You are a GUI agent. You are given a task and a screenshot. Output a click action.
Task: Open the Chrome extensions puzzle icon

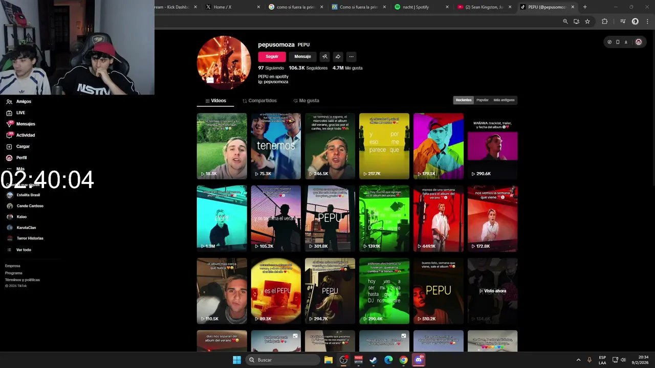coord(605,21)
